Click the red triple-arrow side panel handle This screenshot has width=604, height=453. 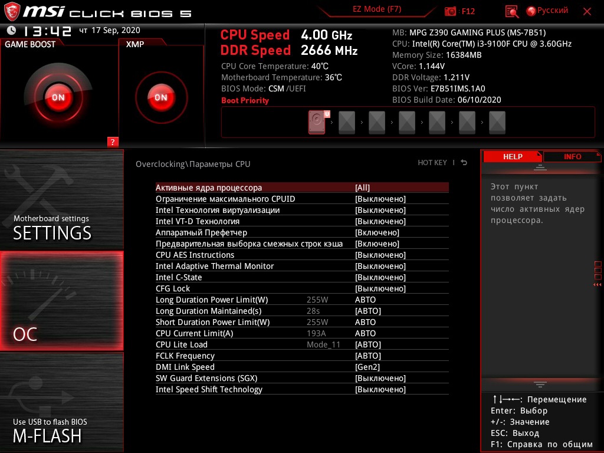click(598, 284)
